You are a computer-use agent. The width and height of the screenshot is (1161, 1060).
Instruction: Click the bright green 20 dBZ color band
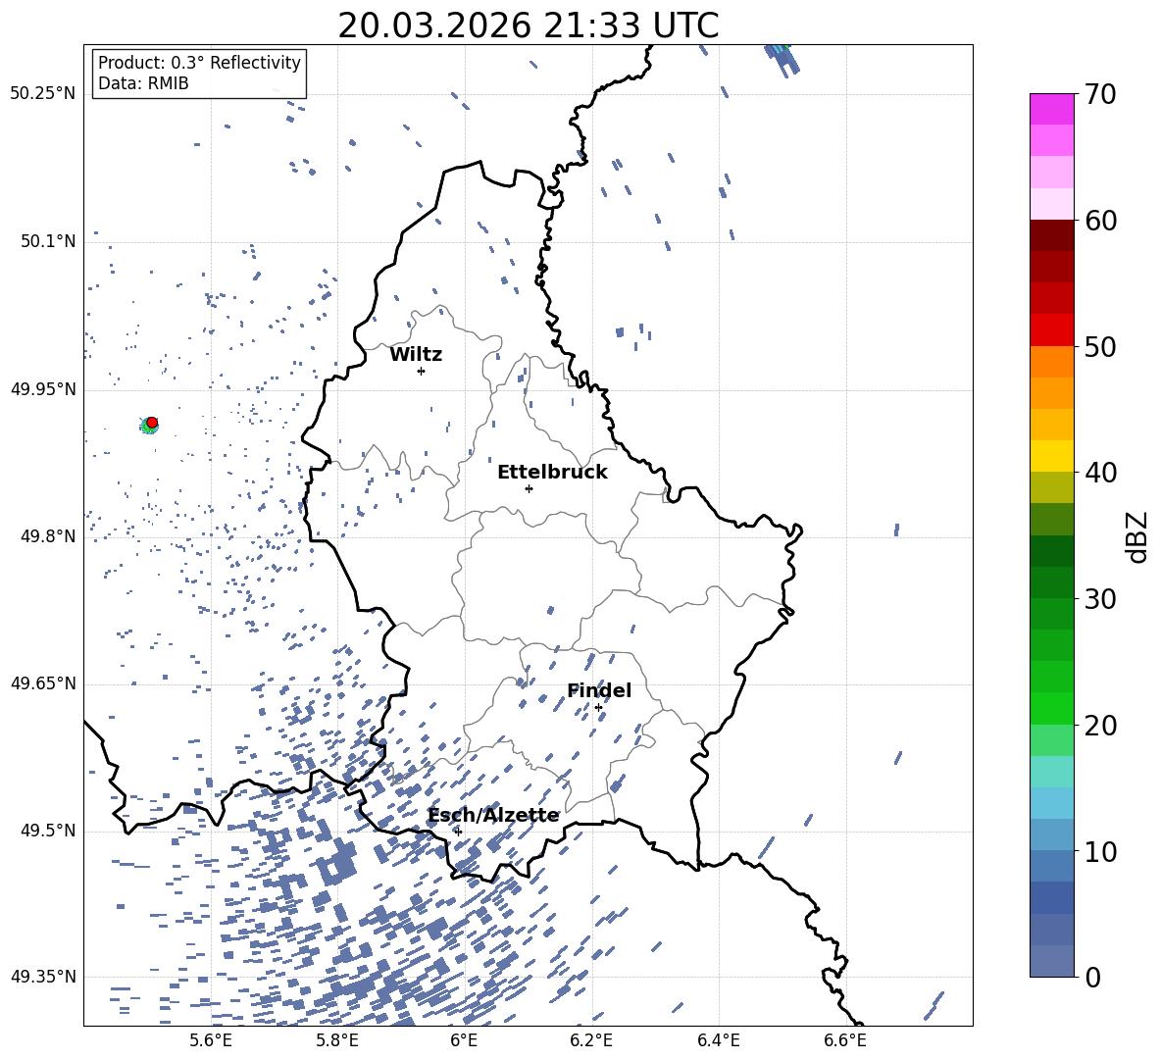click(x=1051, y=708)
